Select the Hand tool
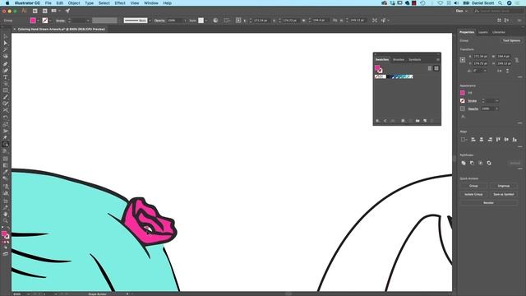 click(x=6, y=214)
